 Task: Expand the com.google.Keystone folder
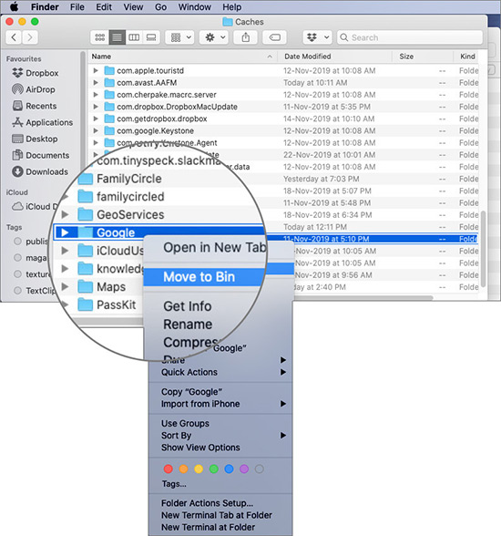[96, 130]
